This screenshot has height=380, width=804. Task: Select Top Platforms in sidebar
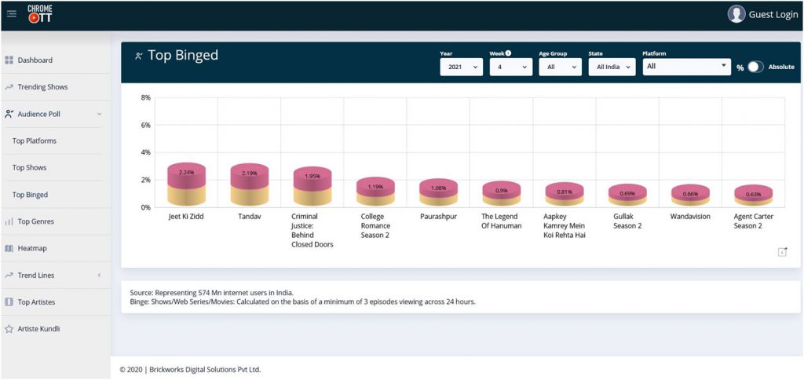pyautogui.click(x=35, y=141)
